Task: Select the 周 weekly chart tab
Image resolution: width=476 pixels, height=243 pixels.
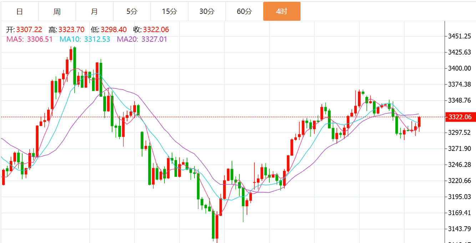Action: pyautogui.click(x=57, y=11)
